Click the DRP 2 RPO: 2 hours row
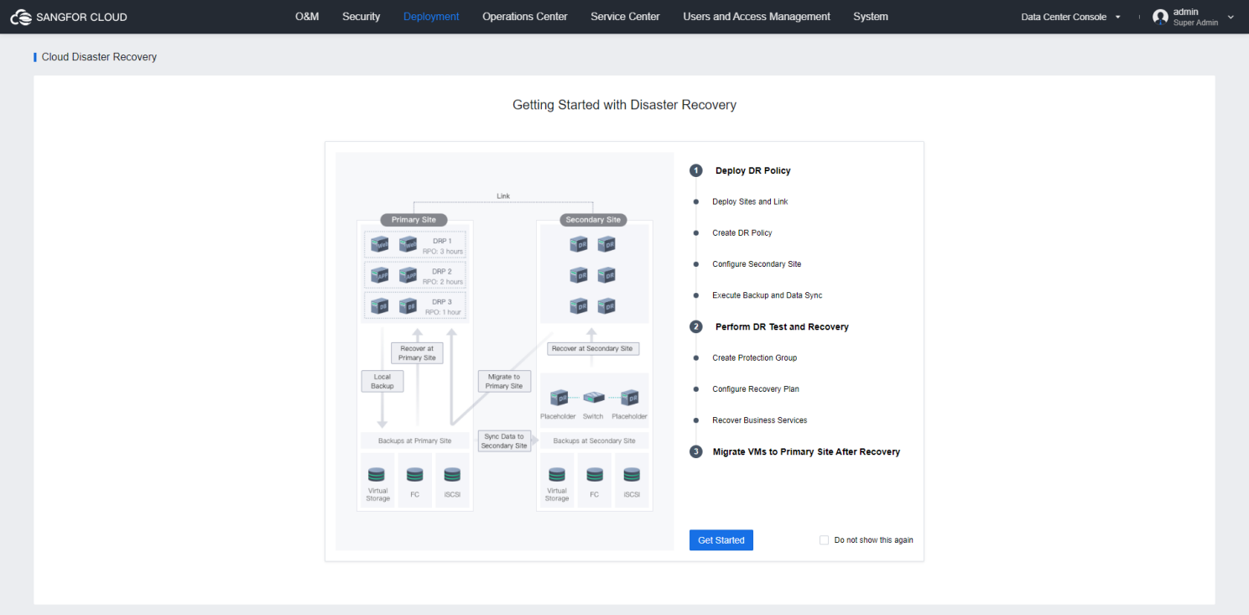 pyautogui.click(x=415, y=275)
